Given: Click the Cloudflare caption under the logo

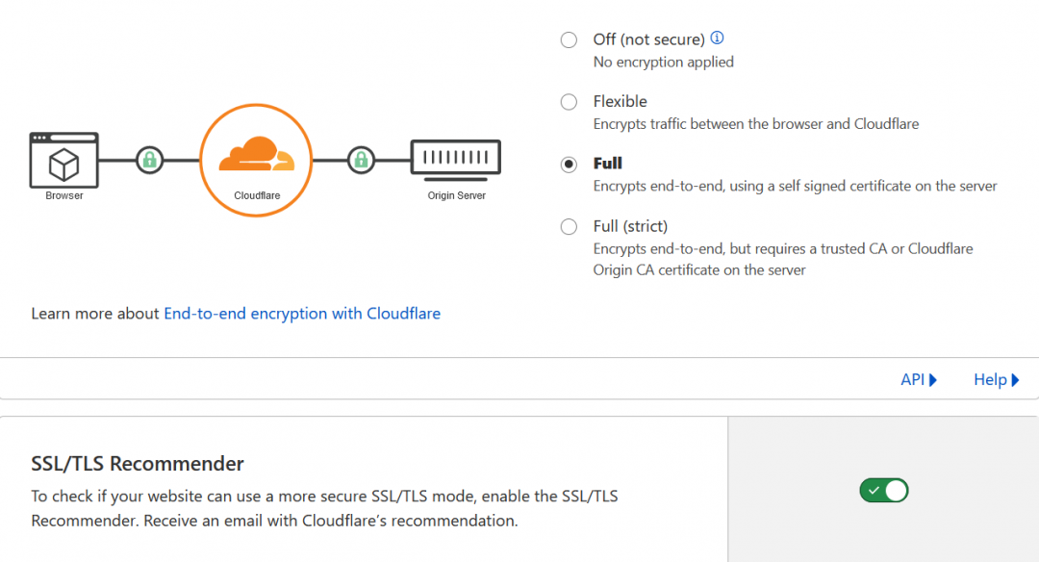Looking at the screenshot, I should (x=256, y=196).
